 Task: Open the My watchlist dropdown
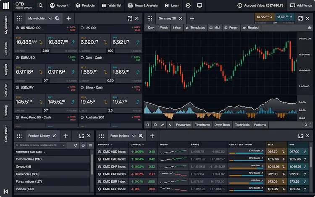coord(50,18)
